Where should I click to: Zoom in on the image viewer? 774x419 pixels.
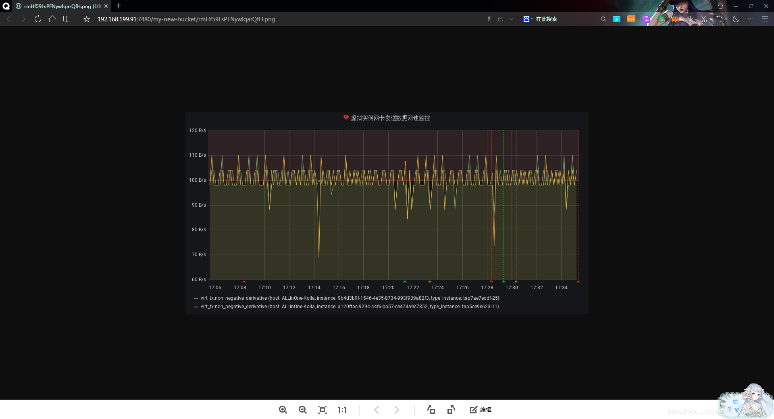283,410
